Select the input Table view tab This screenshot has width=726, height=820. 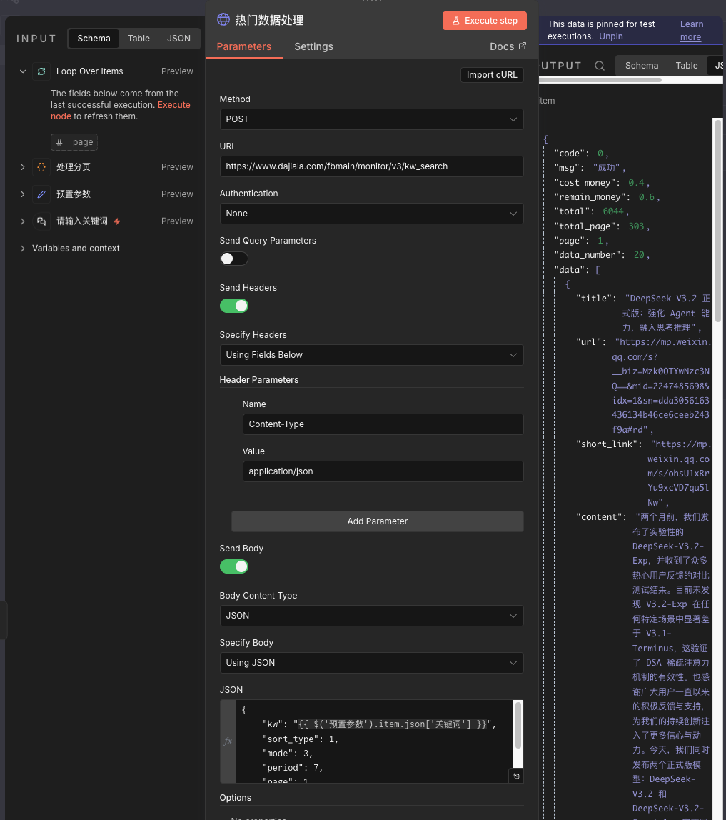click(138, 38)
